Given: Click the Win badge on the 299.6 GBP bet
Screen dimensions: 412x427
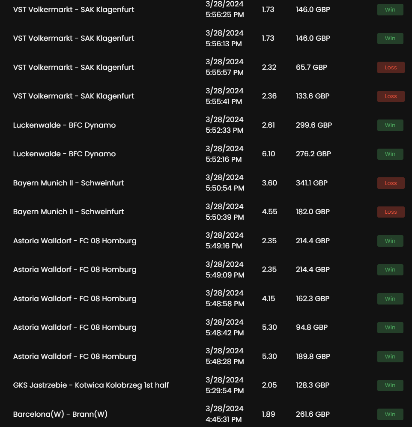Looking at the screenshot, I should click(390, 125).
